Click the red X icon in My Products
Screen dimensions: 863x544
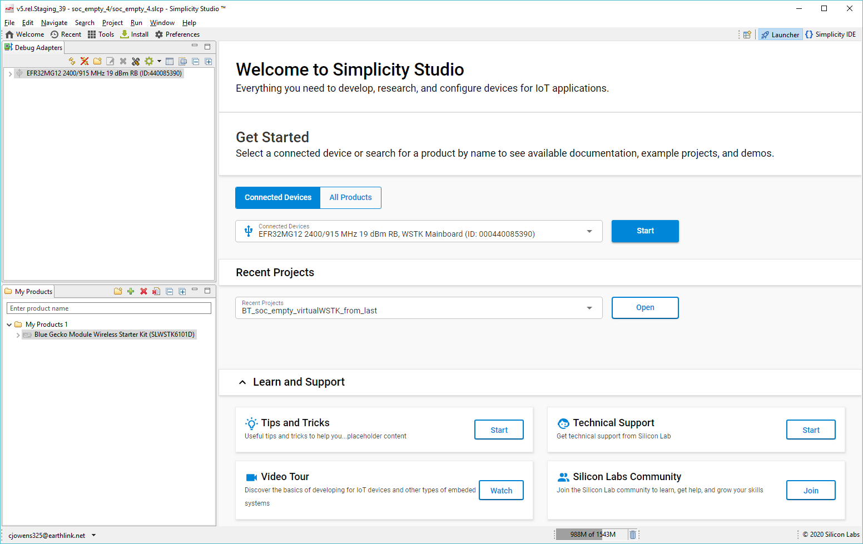[143, 291]
